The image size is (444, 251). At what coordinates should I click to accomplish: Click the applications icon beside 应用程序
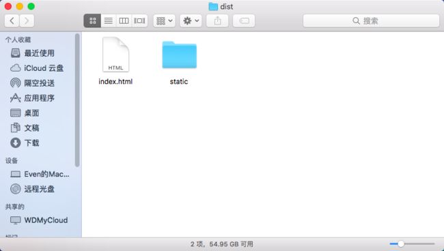click(x=16, y=98)
